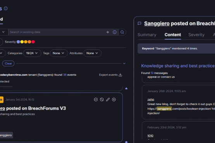
Task: Click the ignore event circle-slash icon
Action: pos(102,99)
